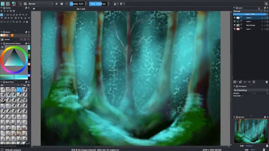Delete layer with trash icon
269x151 pixels.
pos(266,82)
